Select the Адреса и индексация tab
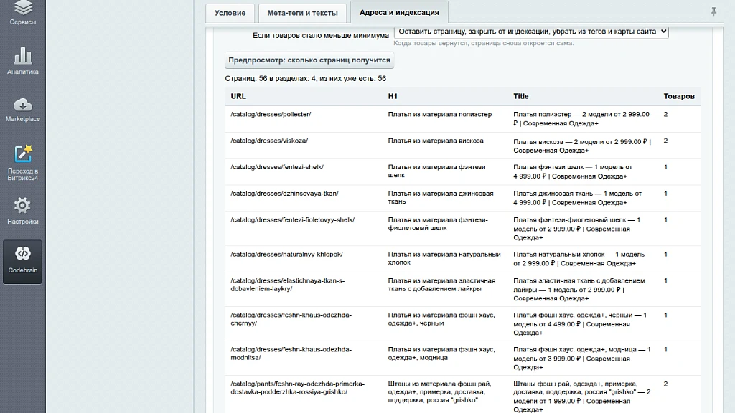This screenshot has width=735, height=413. point(399,12)
